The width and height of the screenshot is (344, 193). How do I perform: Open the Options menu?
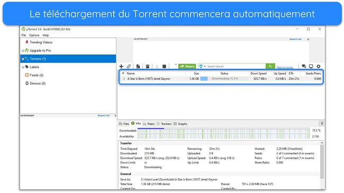(34, 35)
